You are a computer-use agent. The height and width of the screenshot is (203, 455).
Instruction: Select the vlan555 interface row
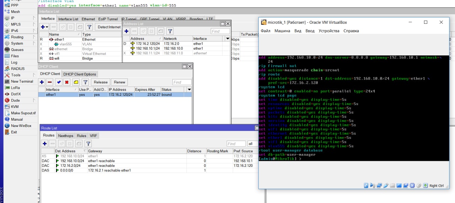click(x=80, y=44)
